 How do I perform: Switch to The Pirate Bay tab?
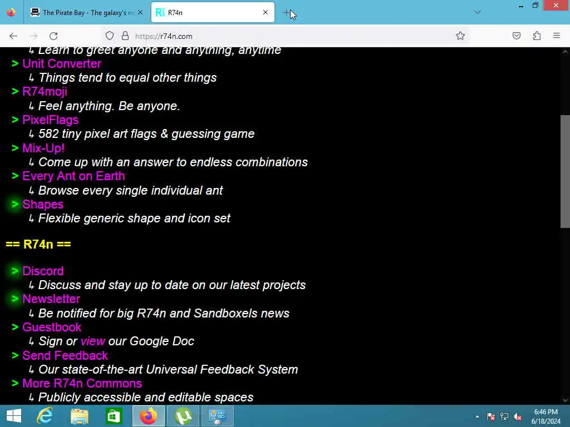point(86,13)
